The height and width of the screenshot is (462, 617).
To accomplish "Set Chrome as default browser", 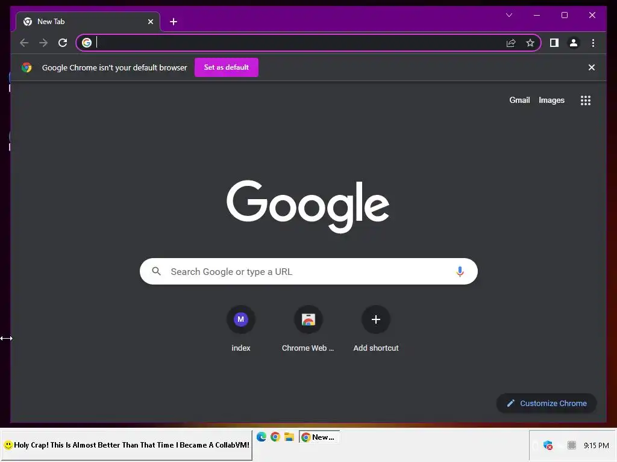I will point(227,67).
